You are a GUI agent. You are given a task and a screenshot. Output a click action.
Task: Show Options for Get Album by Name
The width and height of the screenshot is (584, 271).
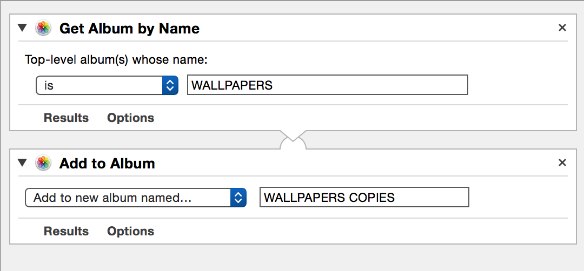(x=131, y=118)
